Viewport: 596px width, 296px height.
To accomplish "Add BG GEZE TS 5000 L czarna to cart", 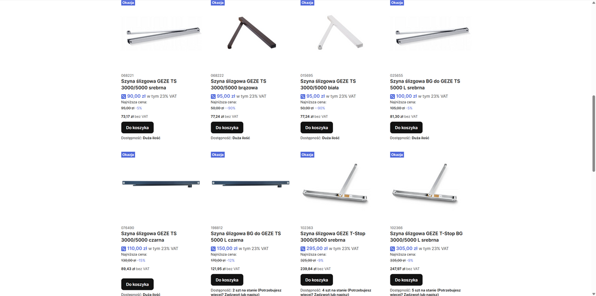I will 227,280.
